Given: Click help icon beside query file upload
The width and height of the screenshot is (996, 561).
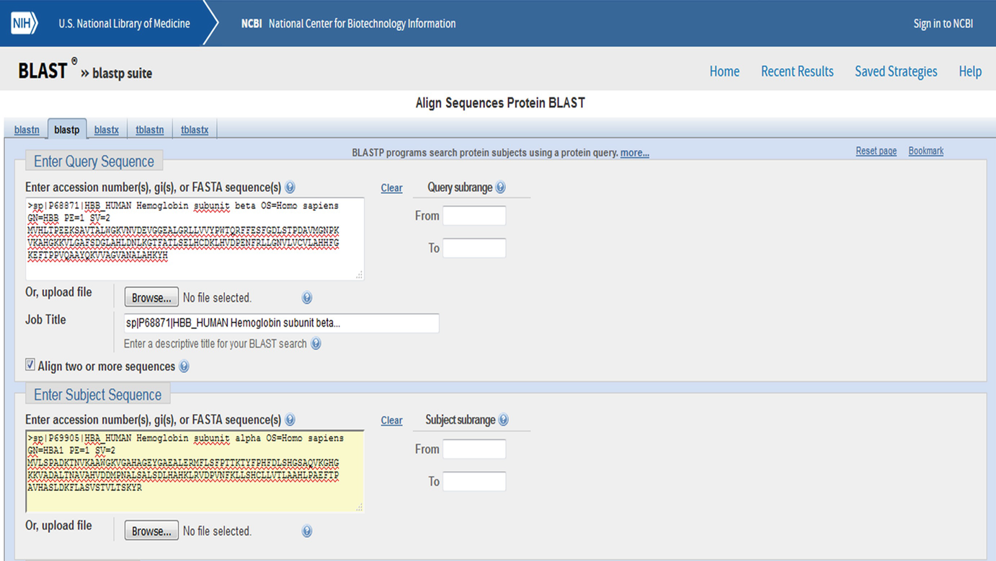Looking at the screenshot, I should tap(307, 298).
